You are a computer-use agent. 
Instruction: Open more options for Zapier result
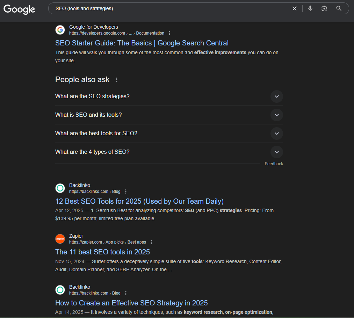(x=151, y=242)
